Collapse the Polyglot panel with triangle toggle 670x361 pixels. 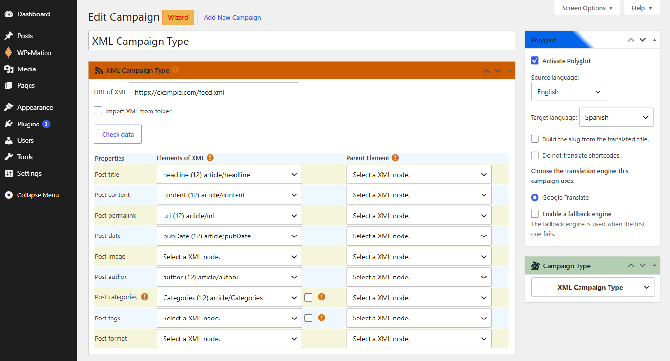(x=655, y=40)
